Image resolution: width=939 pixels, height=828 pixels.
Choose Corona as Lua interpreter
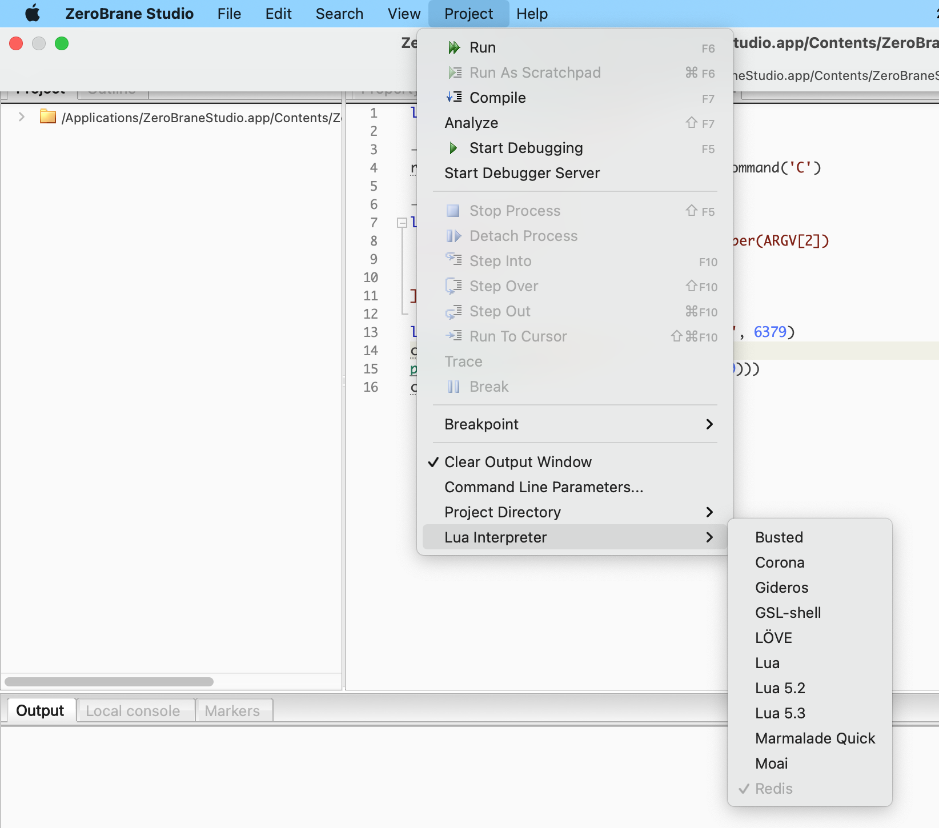click(x=809, y=562)
